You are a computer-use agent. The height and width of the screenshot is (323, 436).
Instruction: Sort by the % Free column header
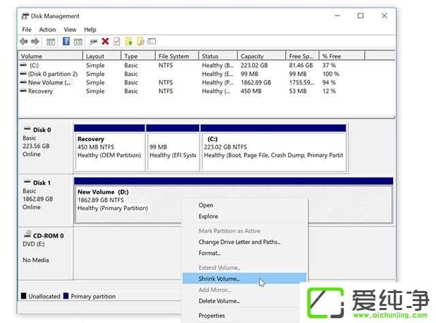click(x=342, y=56)
